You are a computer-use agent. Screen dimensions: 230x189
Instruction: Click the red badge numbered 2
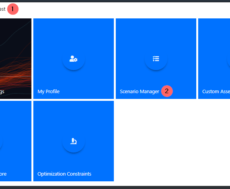tap(167, 91)
